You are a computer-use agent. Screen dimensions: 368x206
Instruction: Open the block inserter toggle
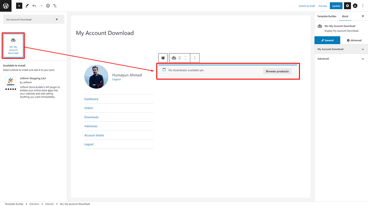tap(19, 6)
